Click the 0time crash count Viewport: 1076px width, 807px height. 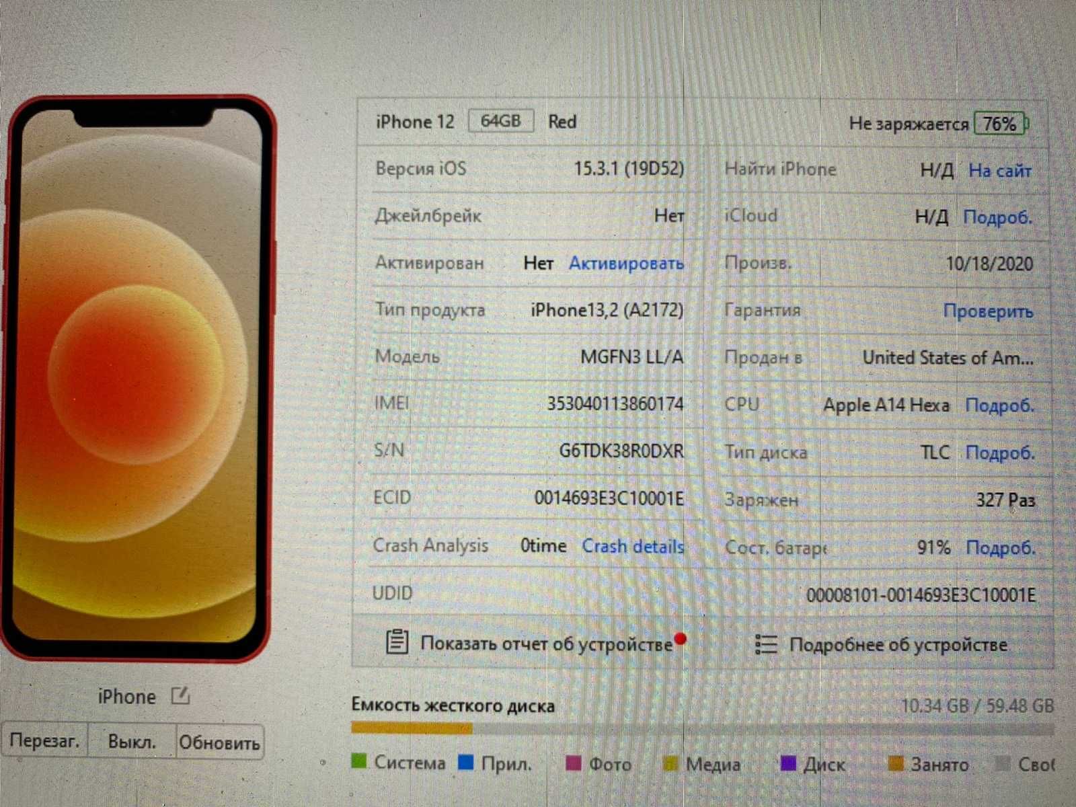coord(543,545)
